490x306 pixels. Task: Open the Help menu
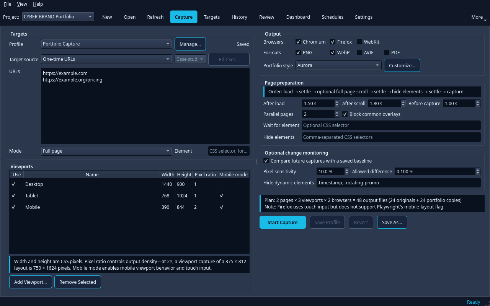(38, 4)
